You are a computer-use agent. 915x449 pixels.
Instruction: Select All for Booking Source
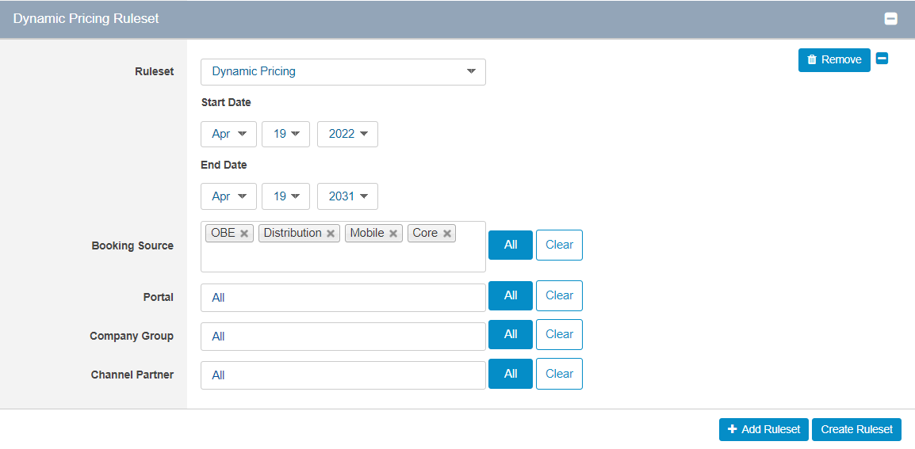point(511,245)
